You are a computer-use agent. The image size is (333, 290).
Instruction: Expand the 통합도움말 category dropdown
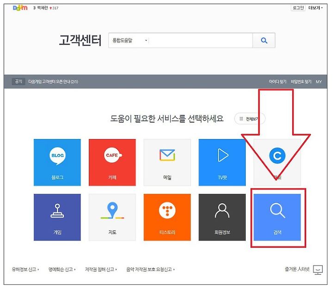click(129, 40)
